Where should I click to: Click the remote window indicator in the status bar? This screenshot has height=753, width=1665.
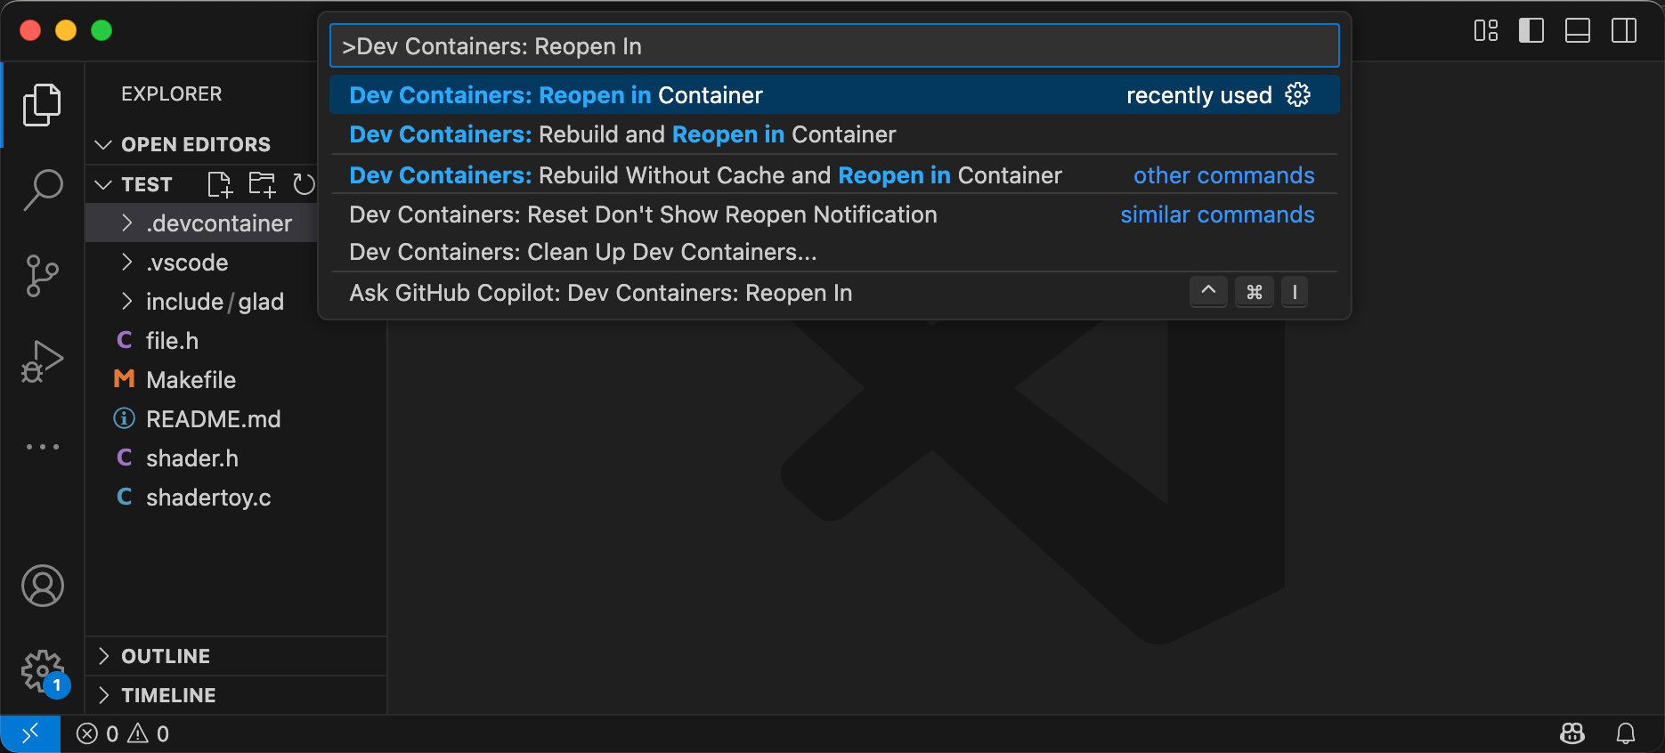pos(30,733)
